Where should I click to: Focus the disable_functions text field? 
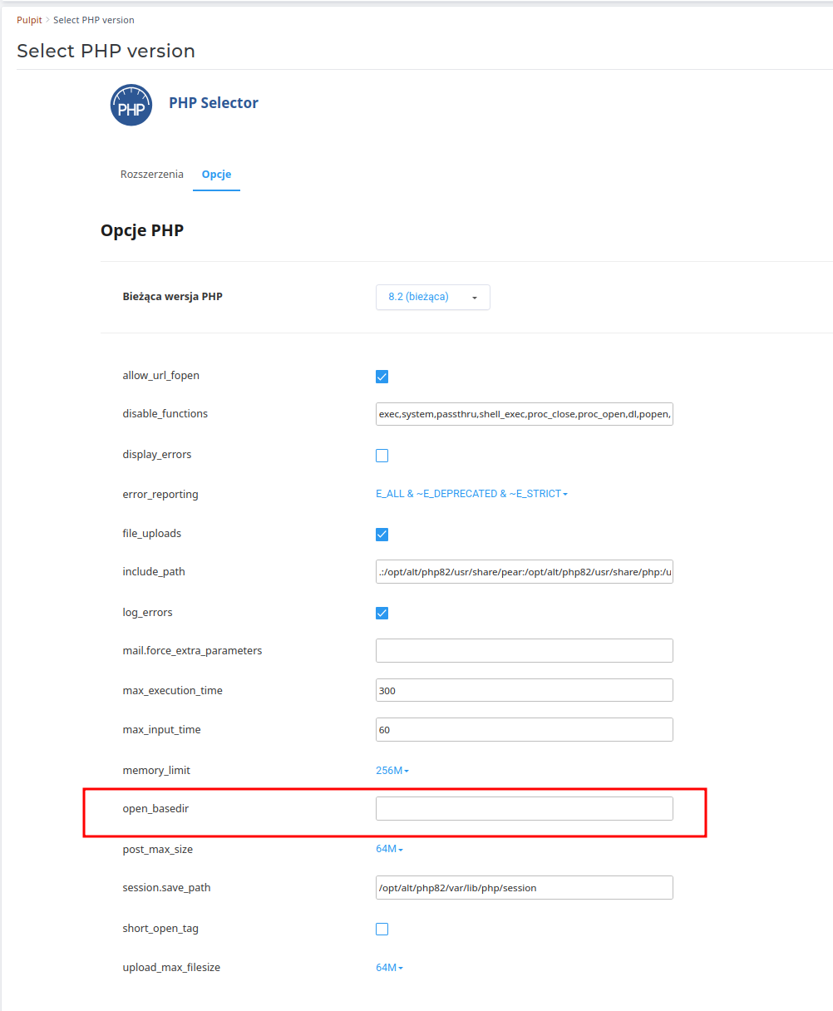(x=524, y=414)
